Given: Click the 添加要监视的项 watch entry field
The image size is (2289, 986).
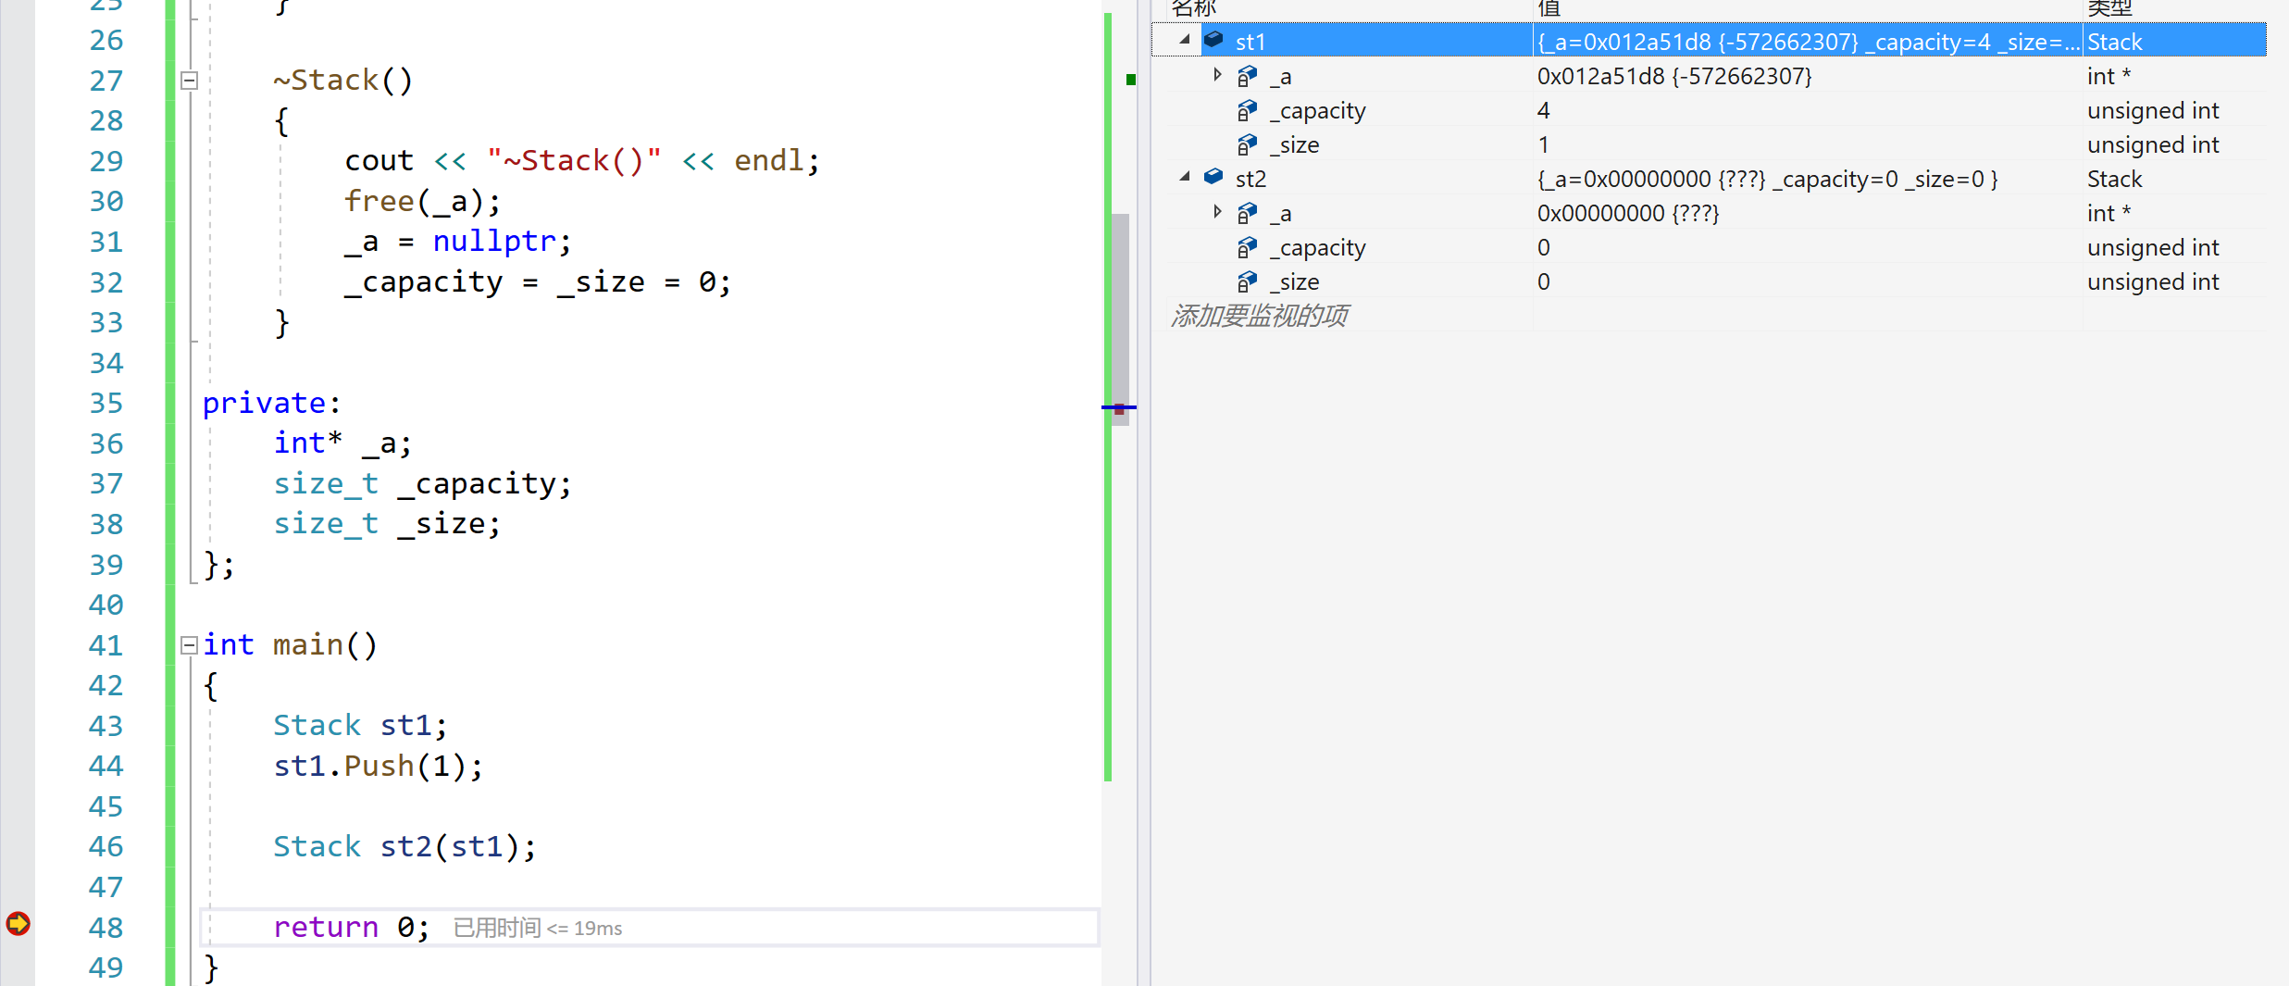Looking at the screenshot, I should 1259,317.
